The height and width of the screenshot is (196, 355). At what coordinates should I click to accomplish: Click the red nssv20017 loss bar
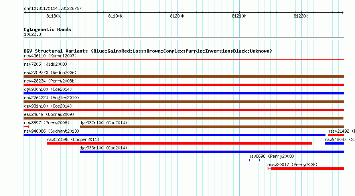pyautogui.click(x=306, y=169)
